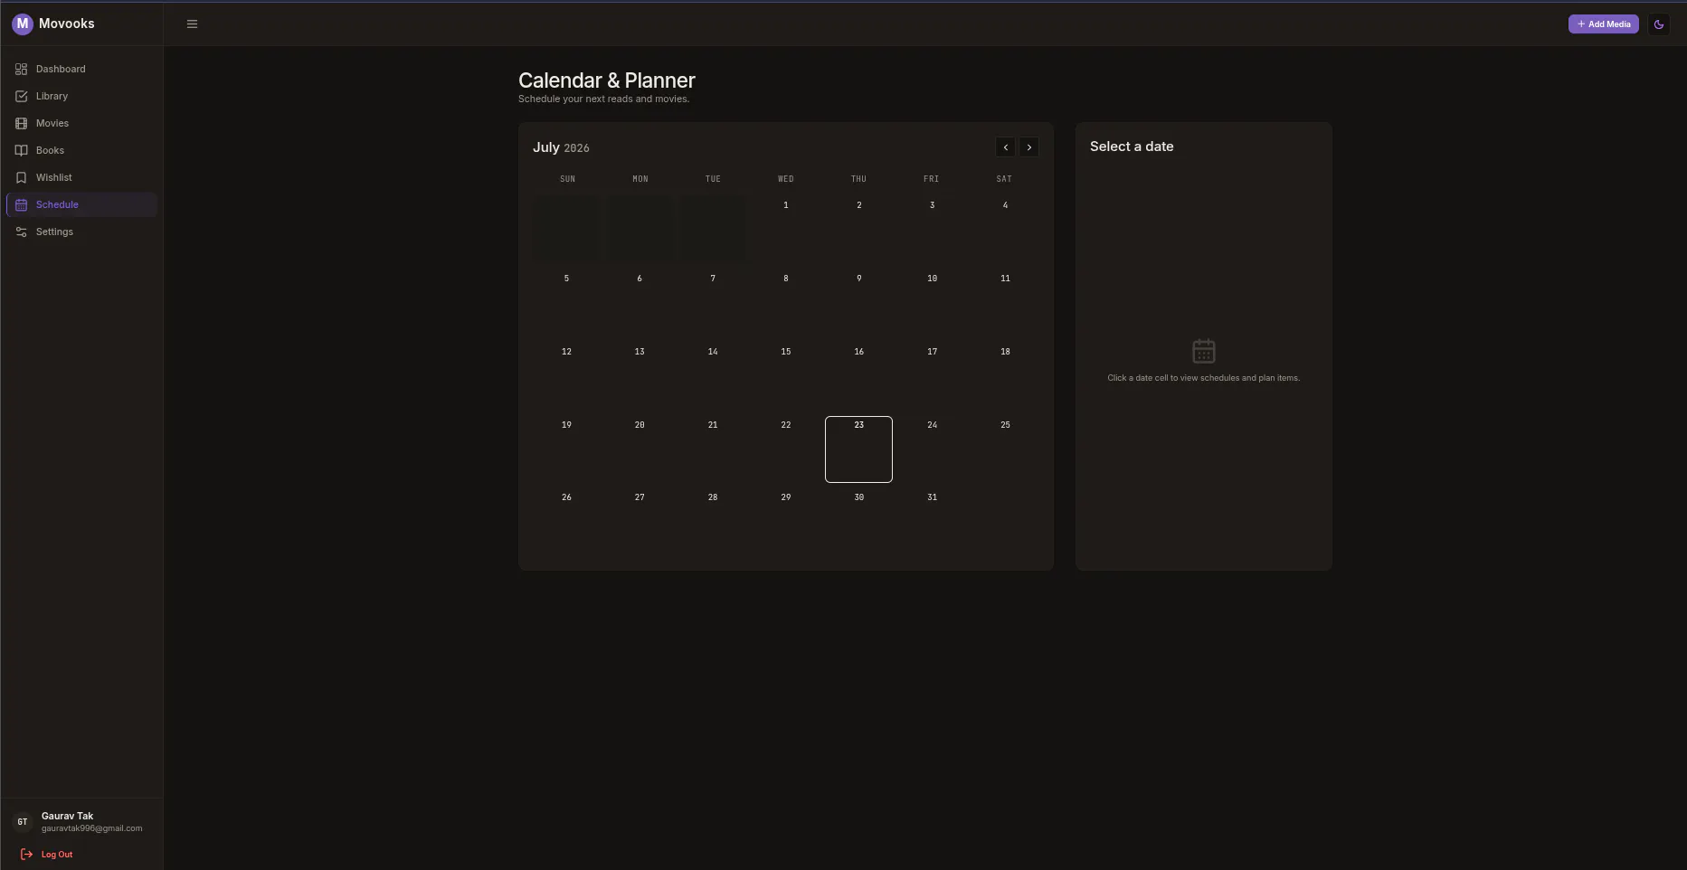Viewport: 1687px width, 870px height.
Task: Select July 20 date cell
Action: point(640,449)
